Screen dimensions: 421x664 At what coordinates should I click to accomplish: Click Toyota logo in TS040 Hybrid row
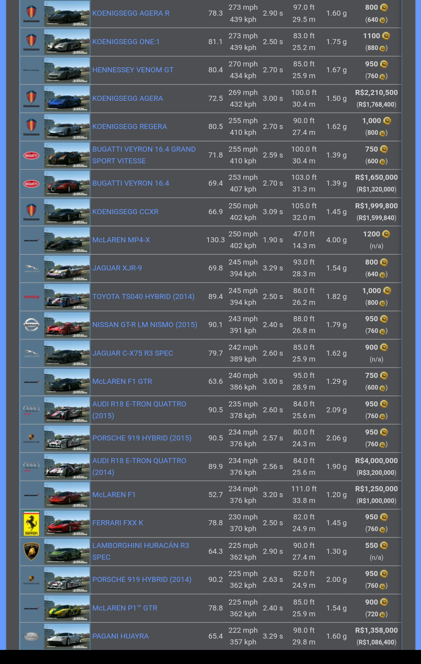32,297
